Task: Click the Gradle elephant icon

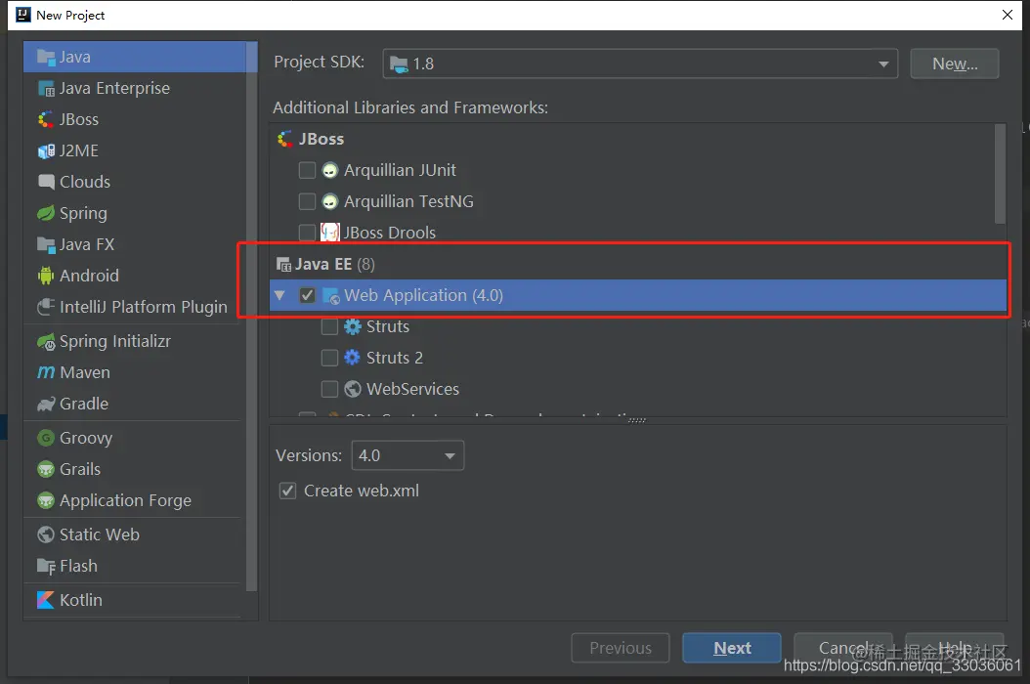Action: tap(46, 405)
